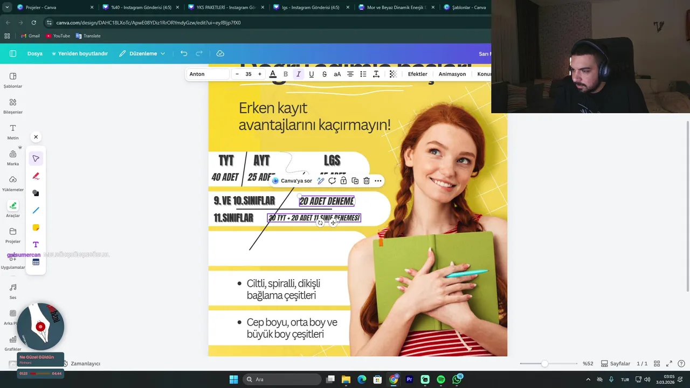Select the 9. VE 10.SINIFLAR text

[x=244, y=201]
